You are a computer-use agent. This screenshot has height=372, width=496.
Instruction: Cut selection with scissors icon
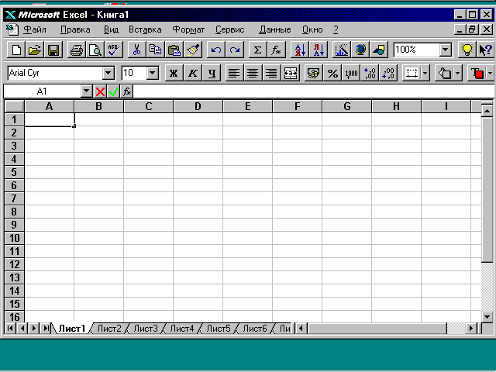point(136,50)
